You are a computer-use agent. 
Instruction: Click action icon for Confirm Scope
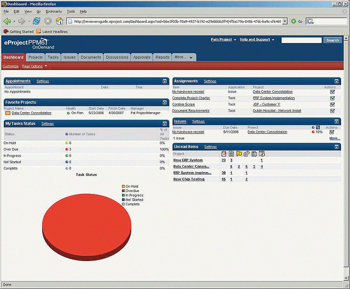[332, 105]
